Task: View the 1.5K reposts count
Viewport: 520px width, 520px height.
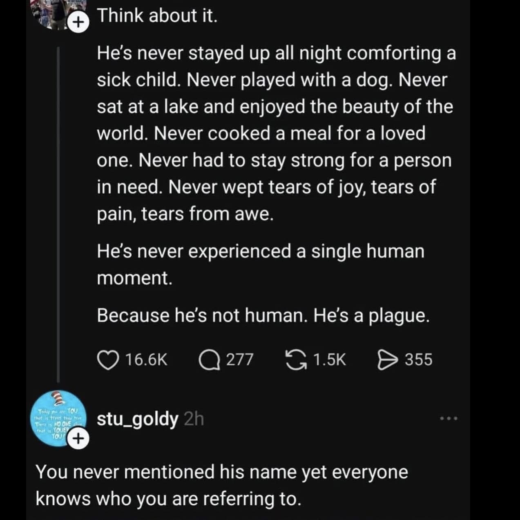Action: pos(329,360)
